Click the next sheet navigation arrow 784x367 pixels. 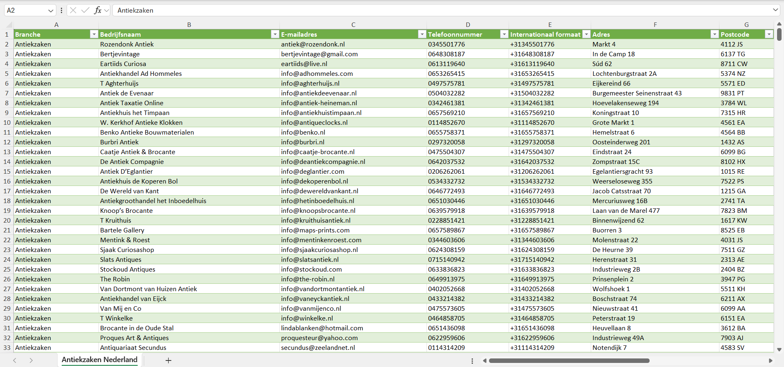[31, 360]
